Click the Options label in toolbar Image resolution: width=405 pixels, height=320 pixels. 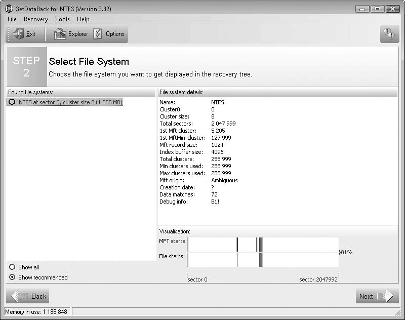[x=115, y=34]
